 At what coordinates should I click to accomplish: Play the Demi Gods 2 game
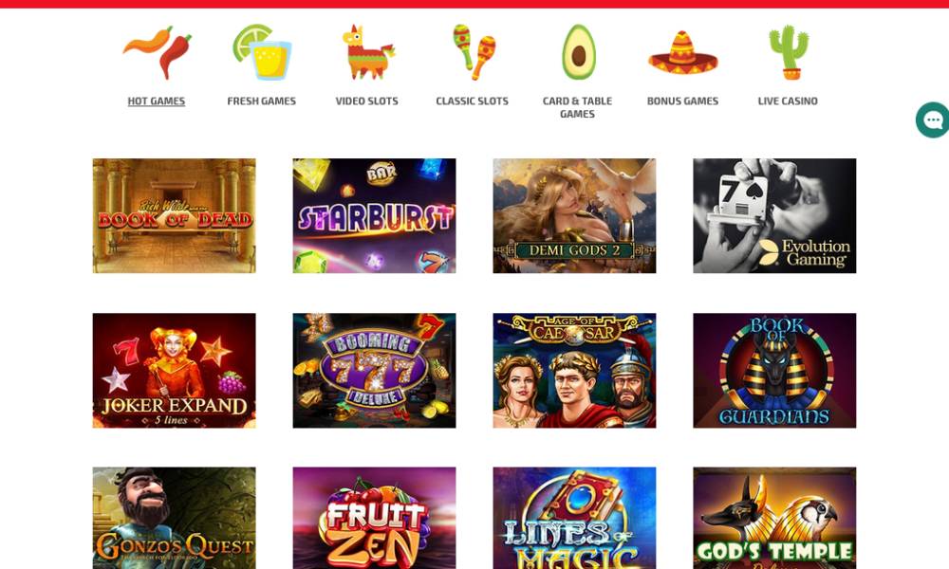pyautogui.click(x=574, y=216)
